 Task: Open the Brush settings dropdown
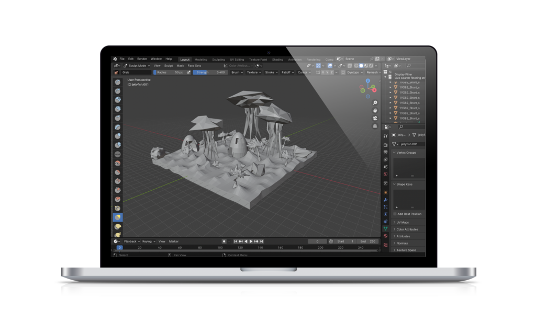[x=237, y=72]
